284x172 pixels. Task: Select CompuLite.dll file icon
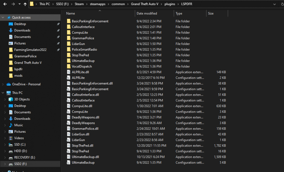68,106
